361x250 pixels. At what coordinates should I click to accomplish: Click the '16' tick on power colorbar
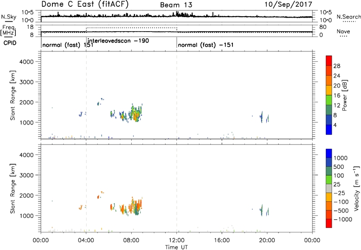337,96
